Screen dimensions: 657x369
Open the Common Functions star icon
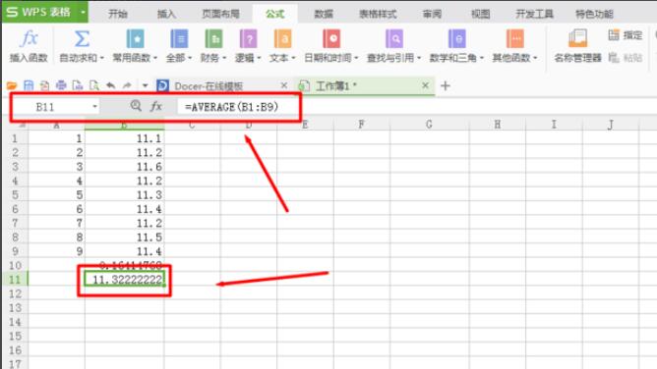click(x=135, y=39)
